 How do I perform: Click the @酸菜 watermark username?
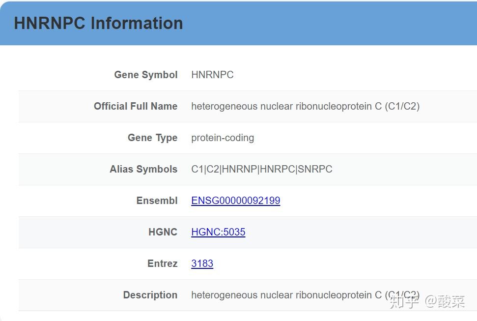click(x=445, y=301)
